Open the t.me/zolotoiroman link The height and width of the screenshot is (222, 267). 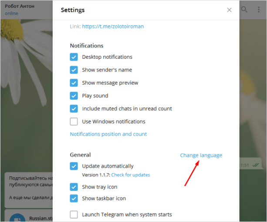[113, 27]
